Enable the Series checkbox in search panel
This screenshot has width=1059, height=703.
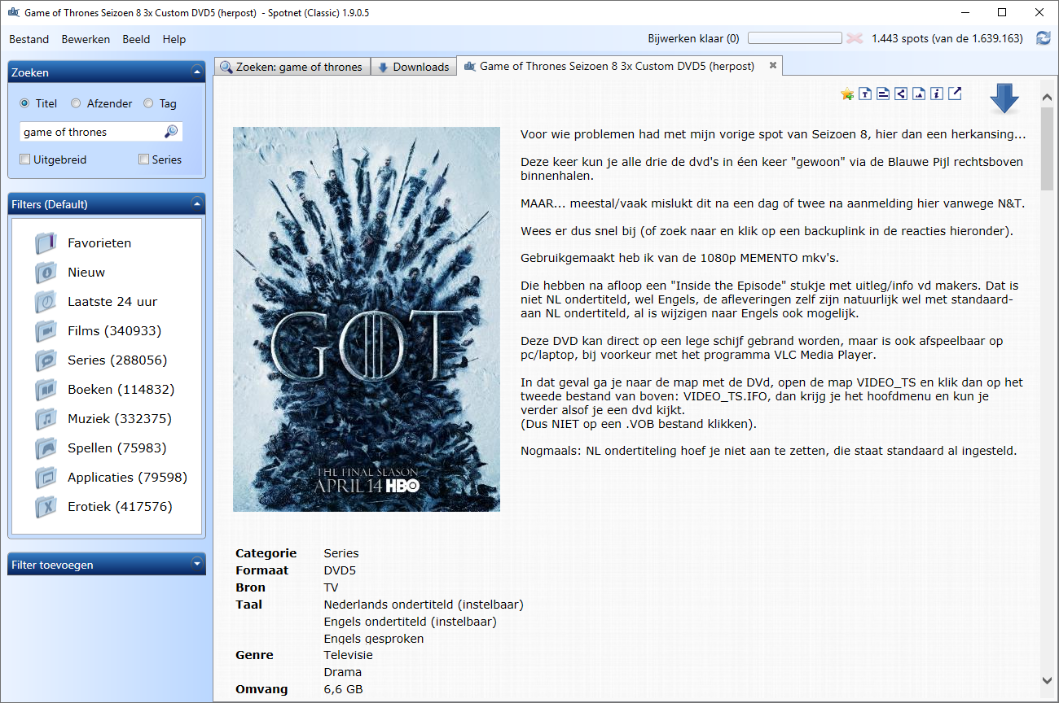coord(144,159)
